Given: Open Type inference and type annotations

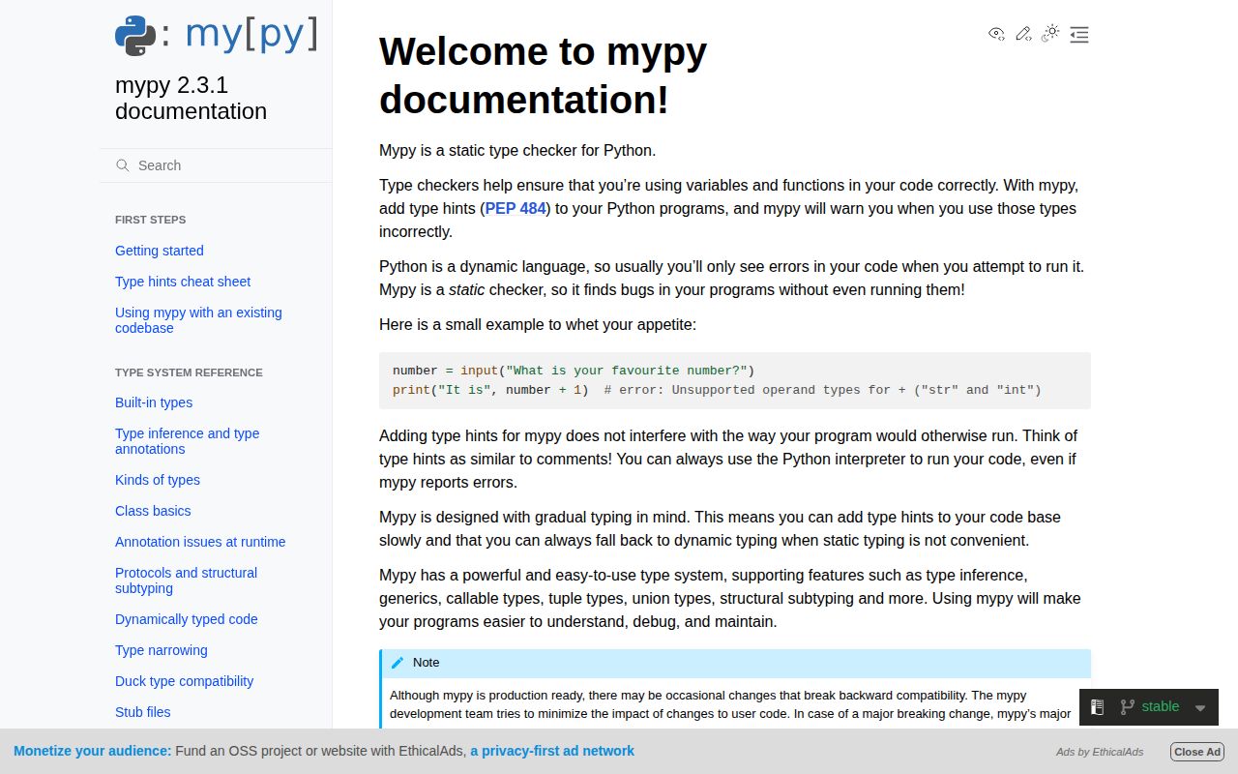Looking at the screenshot, I should pos(187,441).
